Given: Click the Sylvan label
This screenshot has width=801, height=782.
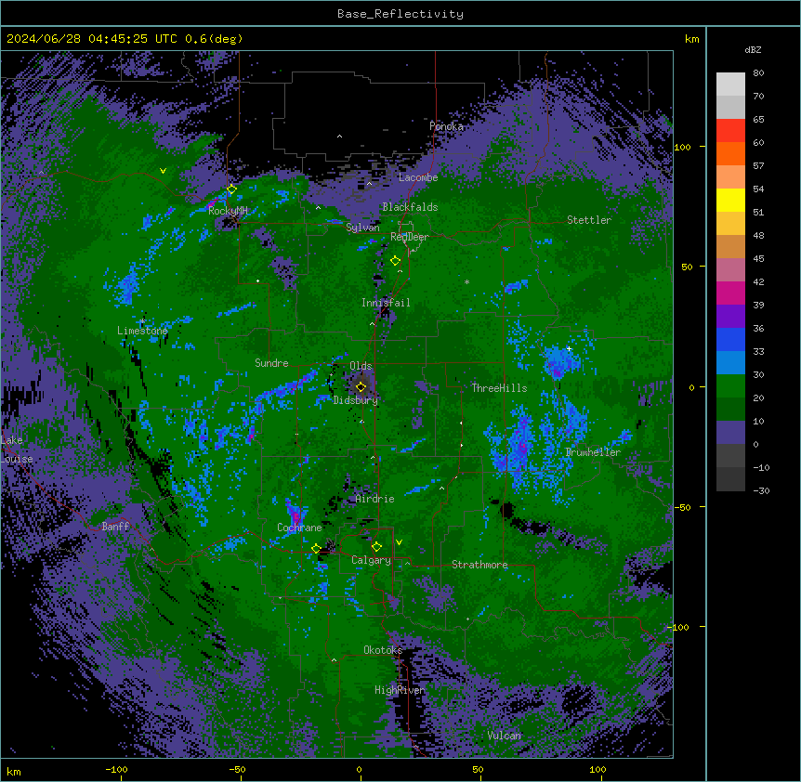Looking at the screenshot, I should [362, 228].
